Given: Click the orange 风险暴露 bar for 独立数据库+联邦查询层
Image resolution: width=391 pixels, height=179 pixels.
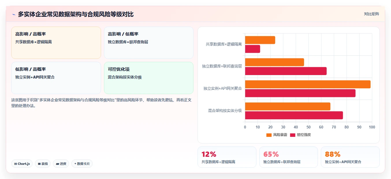Looking at the screenshot, I should coord(275,62).
